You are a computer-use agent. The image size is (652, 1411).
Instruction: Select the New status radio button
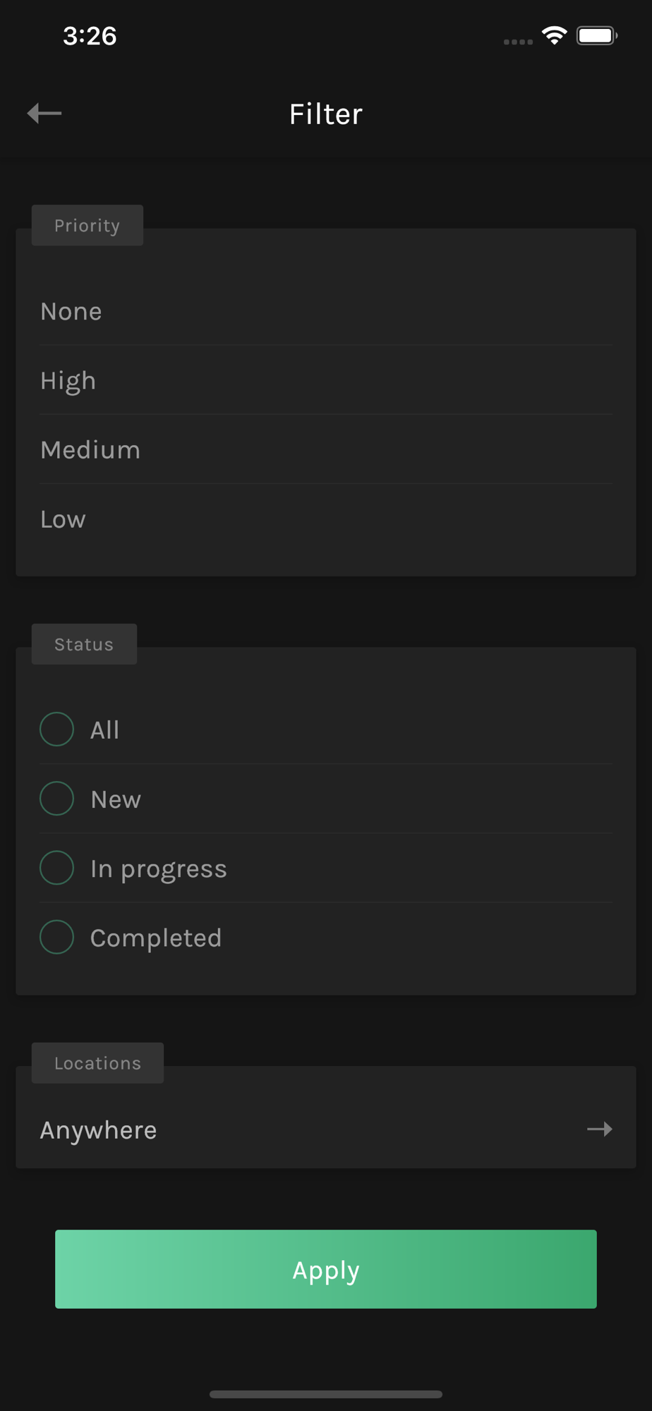(x=57, y=799)
